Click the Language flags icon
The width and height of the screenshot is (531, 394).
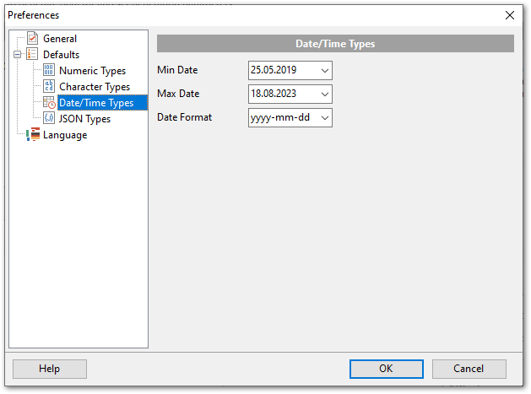pyautogui.click(x=33, y=134)
